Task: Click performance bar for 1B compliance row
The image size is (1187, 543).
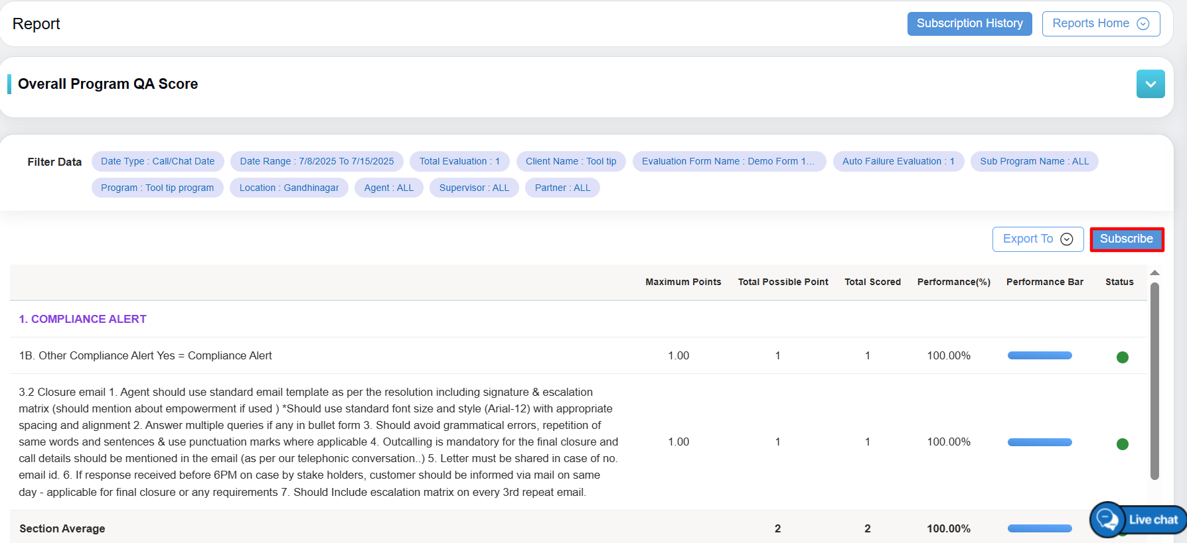Action: [x=1039, y=356]
